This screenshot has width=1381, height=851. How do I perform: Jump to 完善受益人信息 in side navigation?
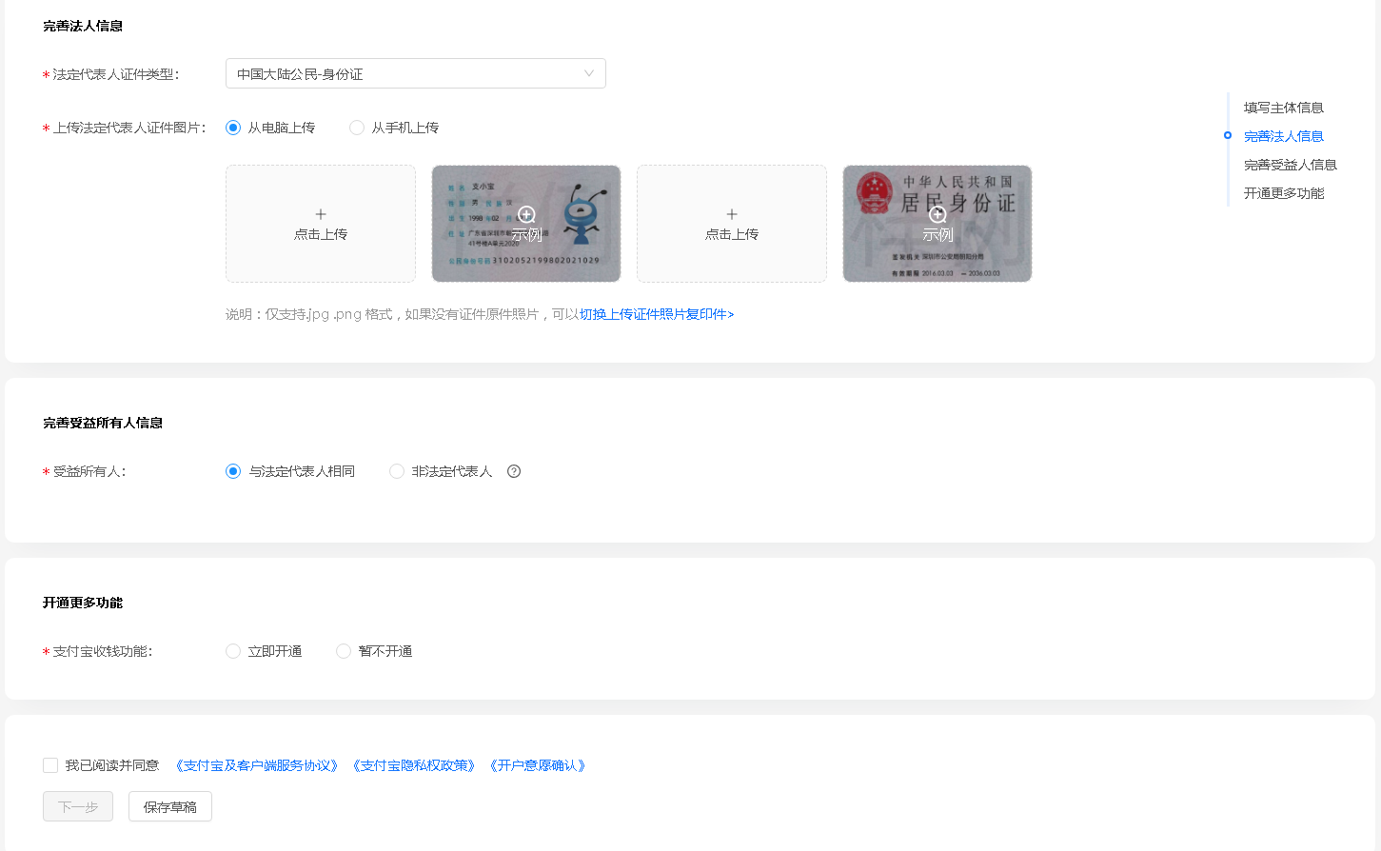1290,165
